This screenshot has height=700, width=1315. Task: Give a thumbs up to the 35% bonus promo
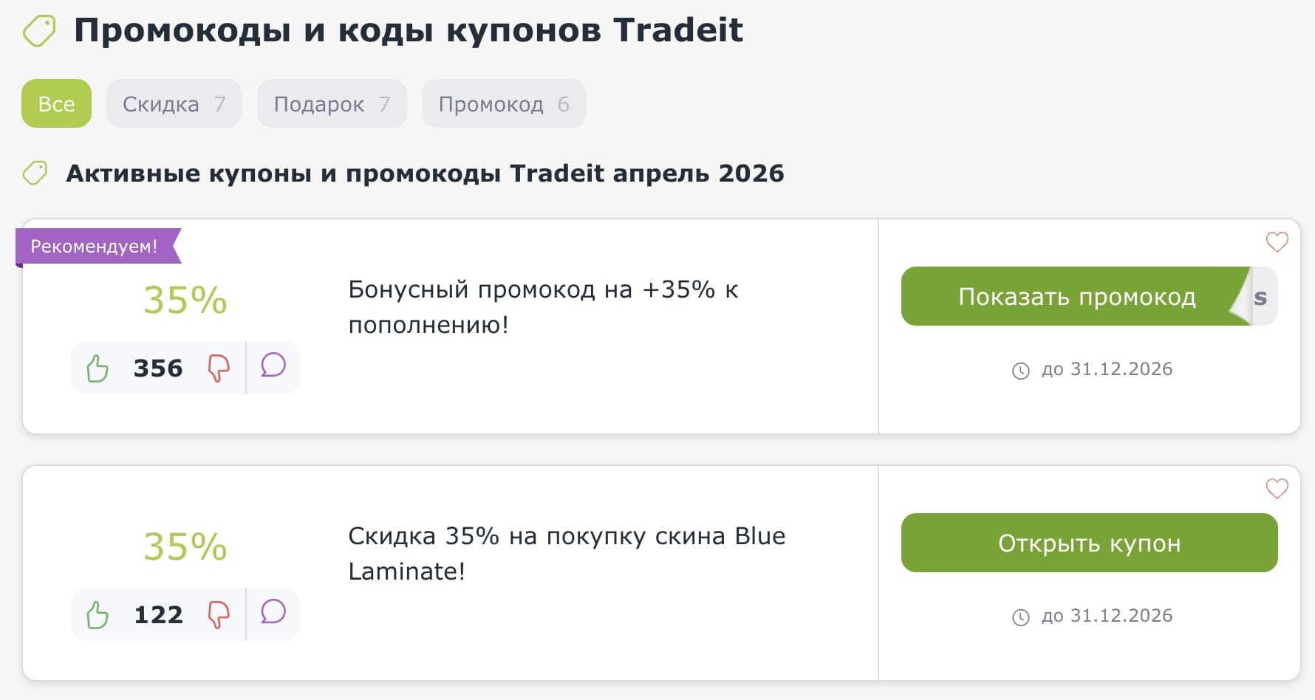(96, 367)
